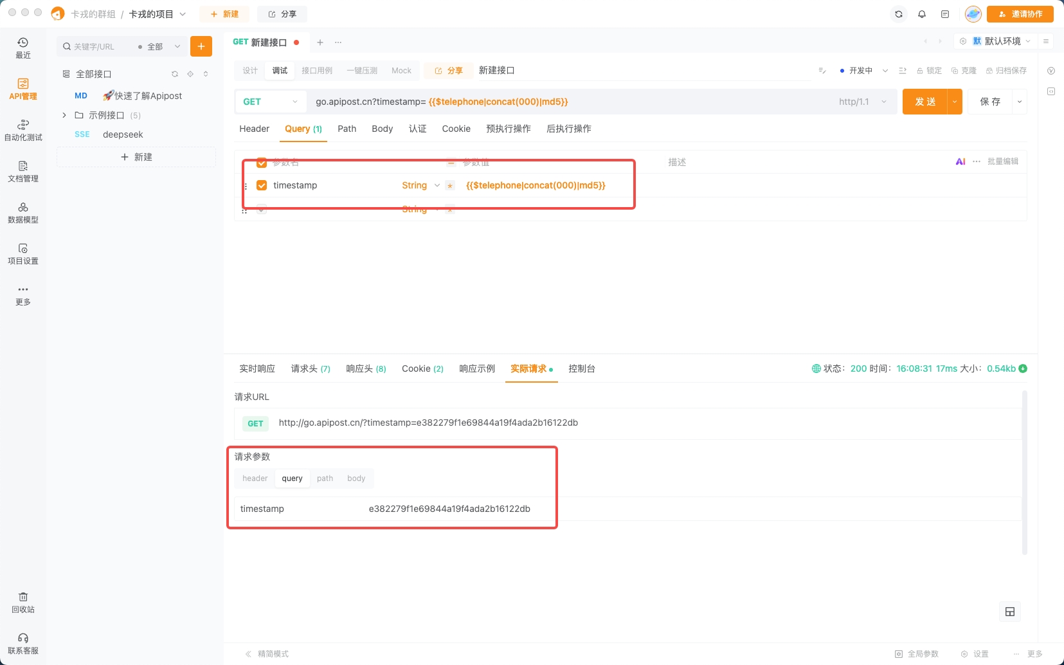Click the locate icon next to 全部接口
The height and width of the screenshot is (665, 1064).
pyautogui.click(x=190, y=74)
